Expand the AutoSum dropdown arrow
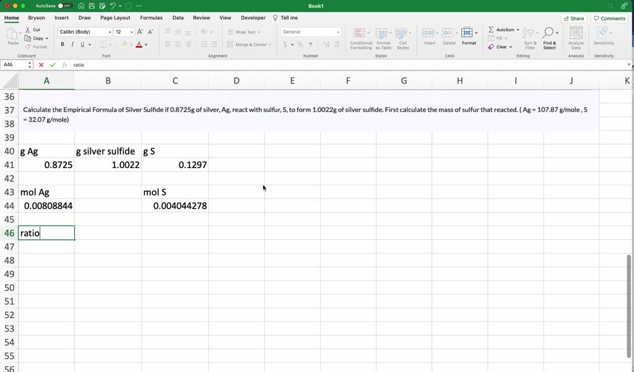Viewport: 634px width, 372px height. click(x=517, y=30)
